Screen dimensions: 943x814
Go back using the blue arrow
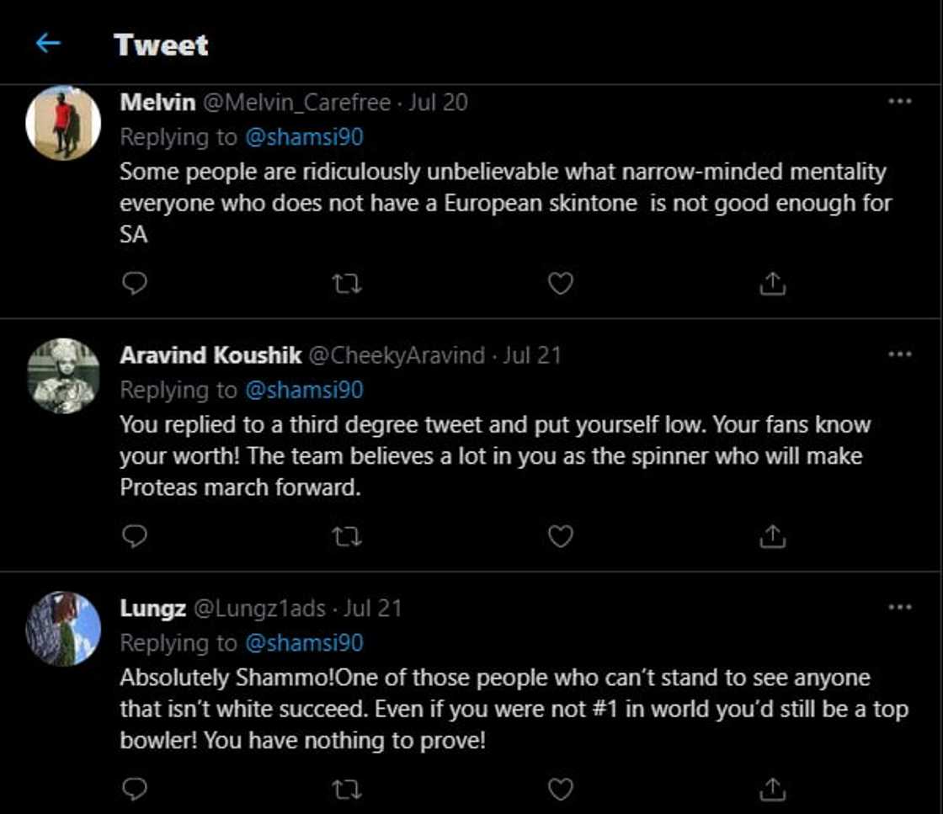click(x=48, y=44)
